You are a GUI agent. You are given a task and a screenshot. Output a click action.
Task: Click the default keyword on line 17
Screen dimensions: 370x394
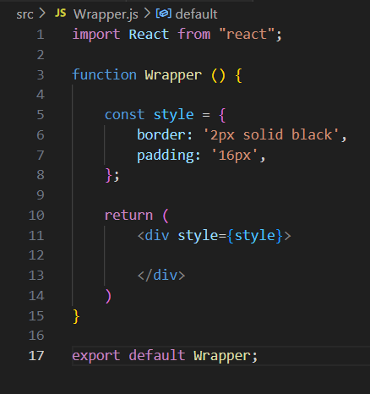coord(157,355)
